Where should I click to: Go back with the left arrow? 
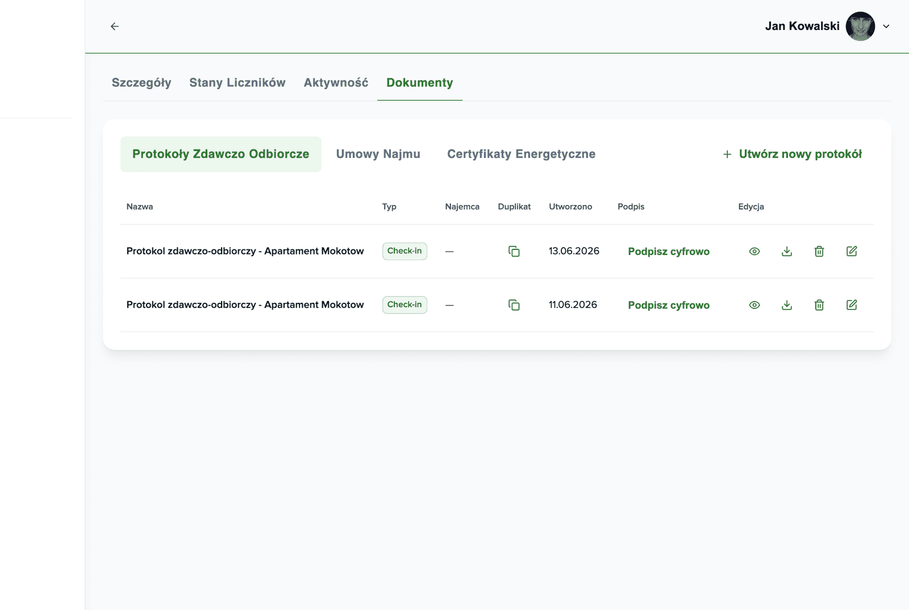pos(115,26)
